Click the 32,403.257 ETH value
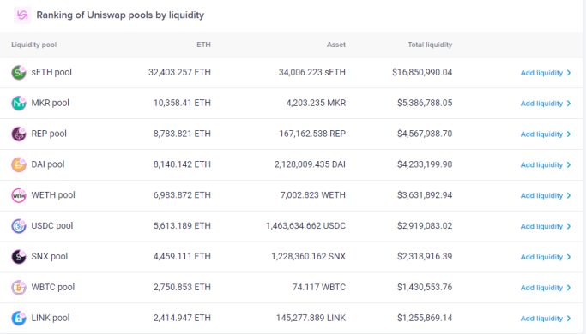 [x=179, y=73]
